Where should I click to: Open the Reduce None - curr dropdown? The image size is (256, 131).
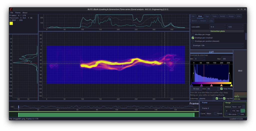click(238, 107)
